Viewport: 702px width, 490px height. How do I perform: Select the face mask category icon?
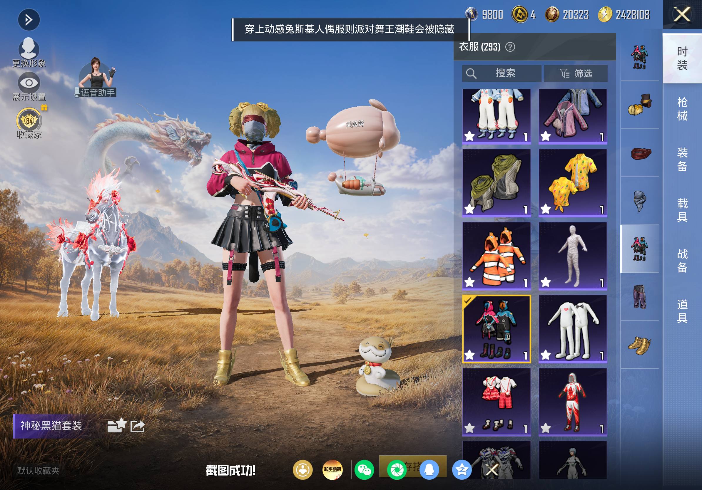pos(639,201)
